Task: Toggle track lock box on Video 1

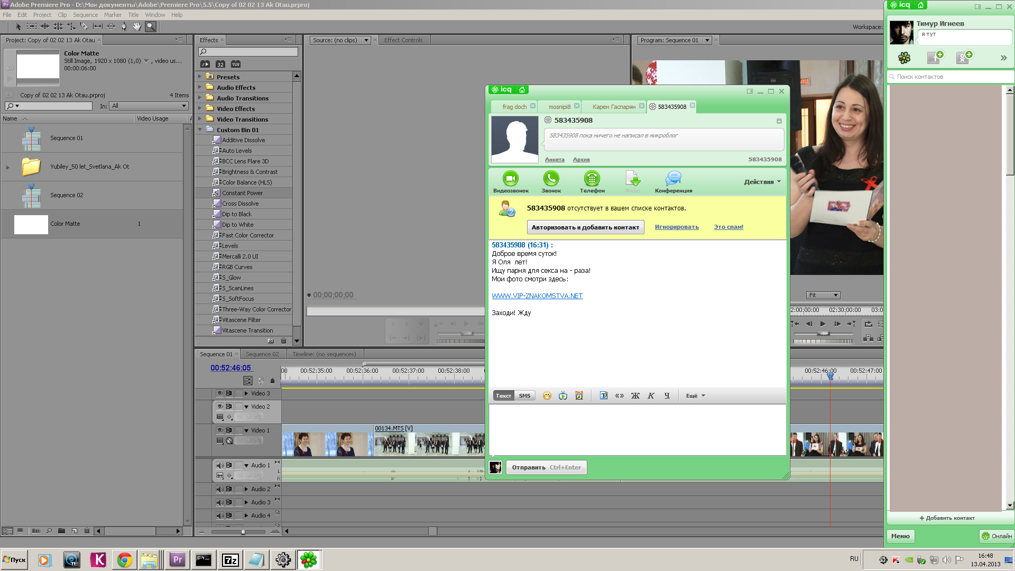Action: click(x=238, y=430)
